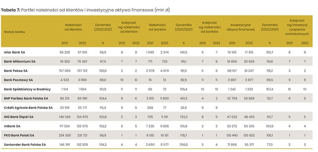Select the value '231 721' for PKO Bank Polski
Image resolution: width=318 pixels, height=152 pixels.
click(x=82, y=136)
